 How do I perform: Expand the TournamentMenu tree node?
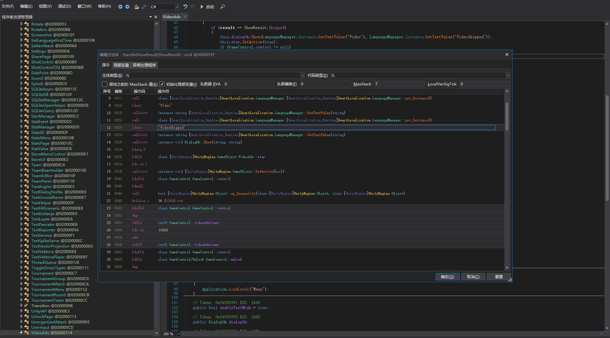[21, 289]
